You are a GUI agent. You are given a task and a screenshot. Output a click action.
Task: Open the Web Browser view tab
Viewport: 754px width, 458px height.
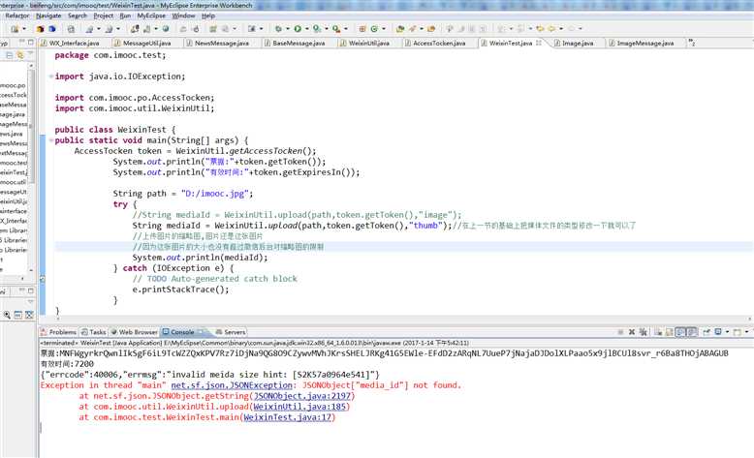point(134,332)
